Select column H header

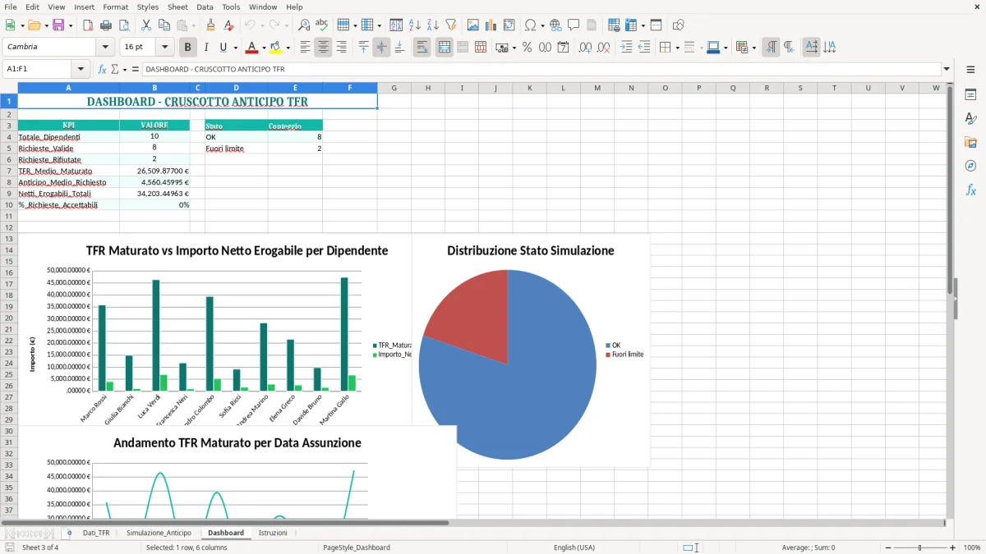point(428,88)
